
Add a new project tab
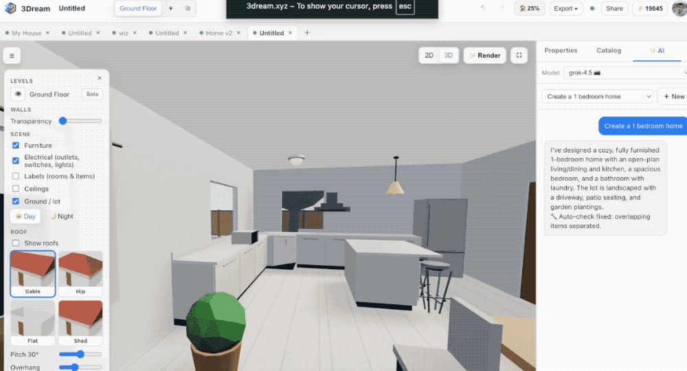pos(307,33)
